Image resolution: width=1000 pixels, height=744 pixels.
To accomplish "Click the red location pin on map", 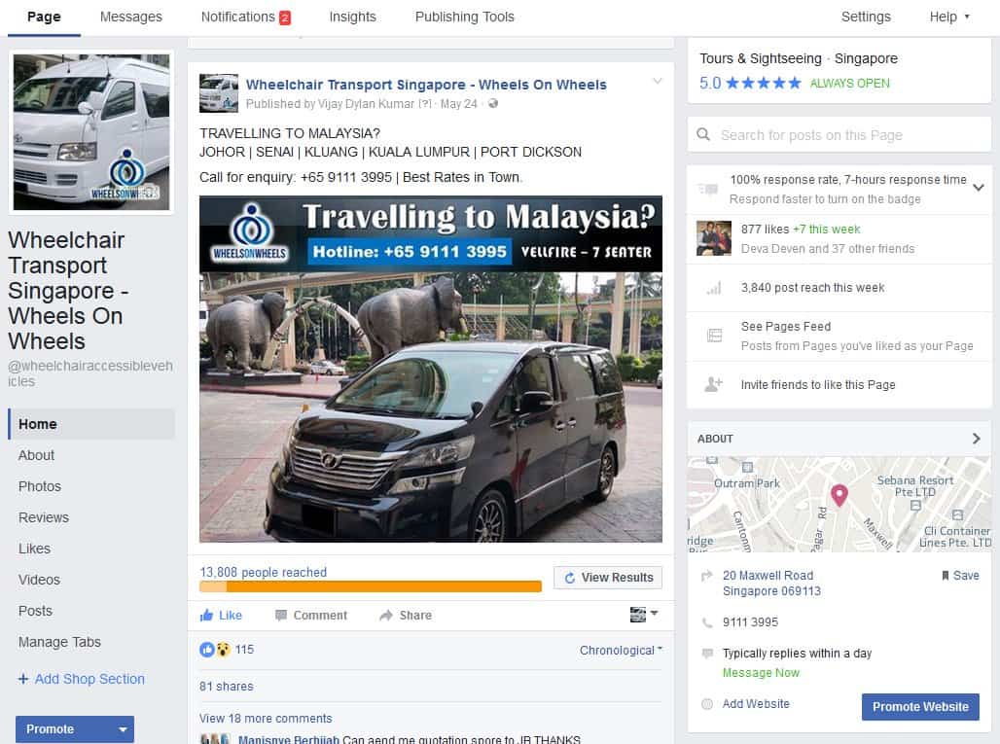I will tap(839, 495).
